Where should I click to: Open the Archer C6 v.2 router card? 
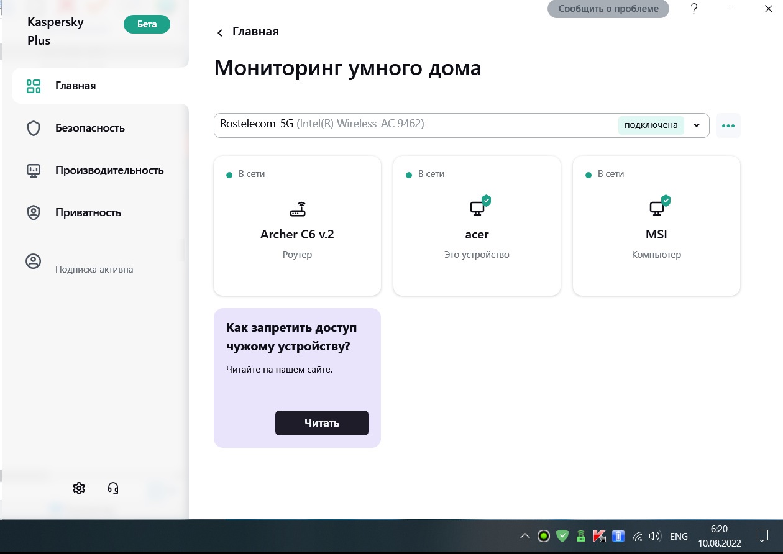(297, 225)
